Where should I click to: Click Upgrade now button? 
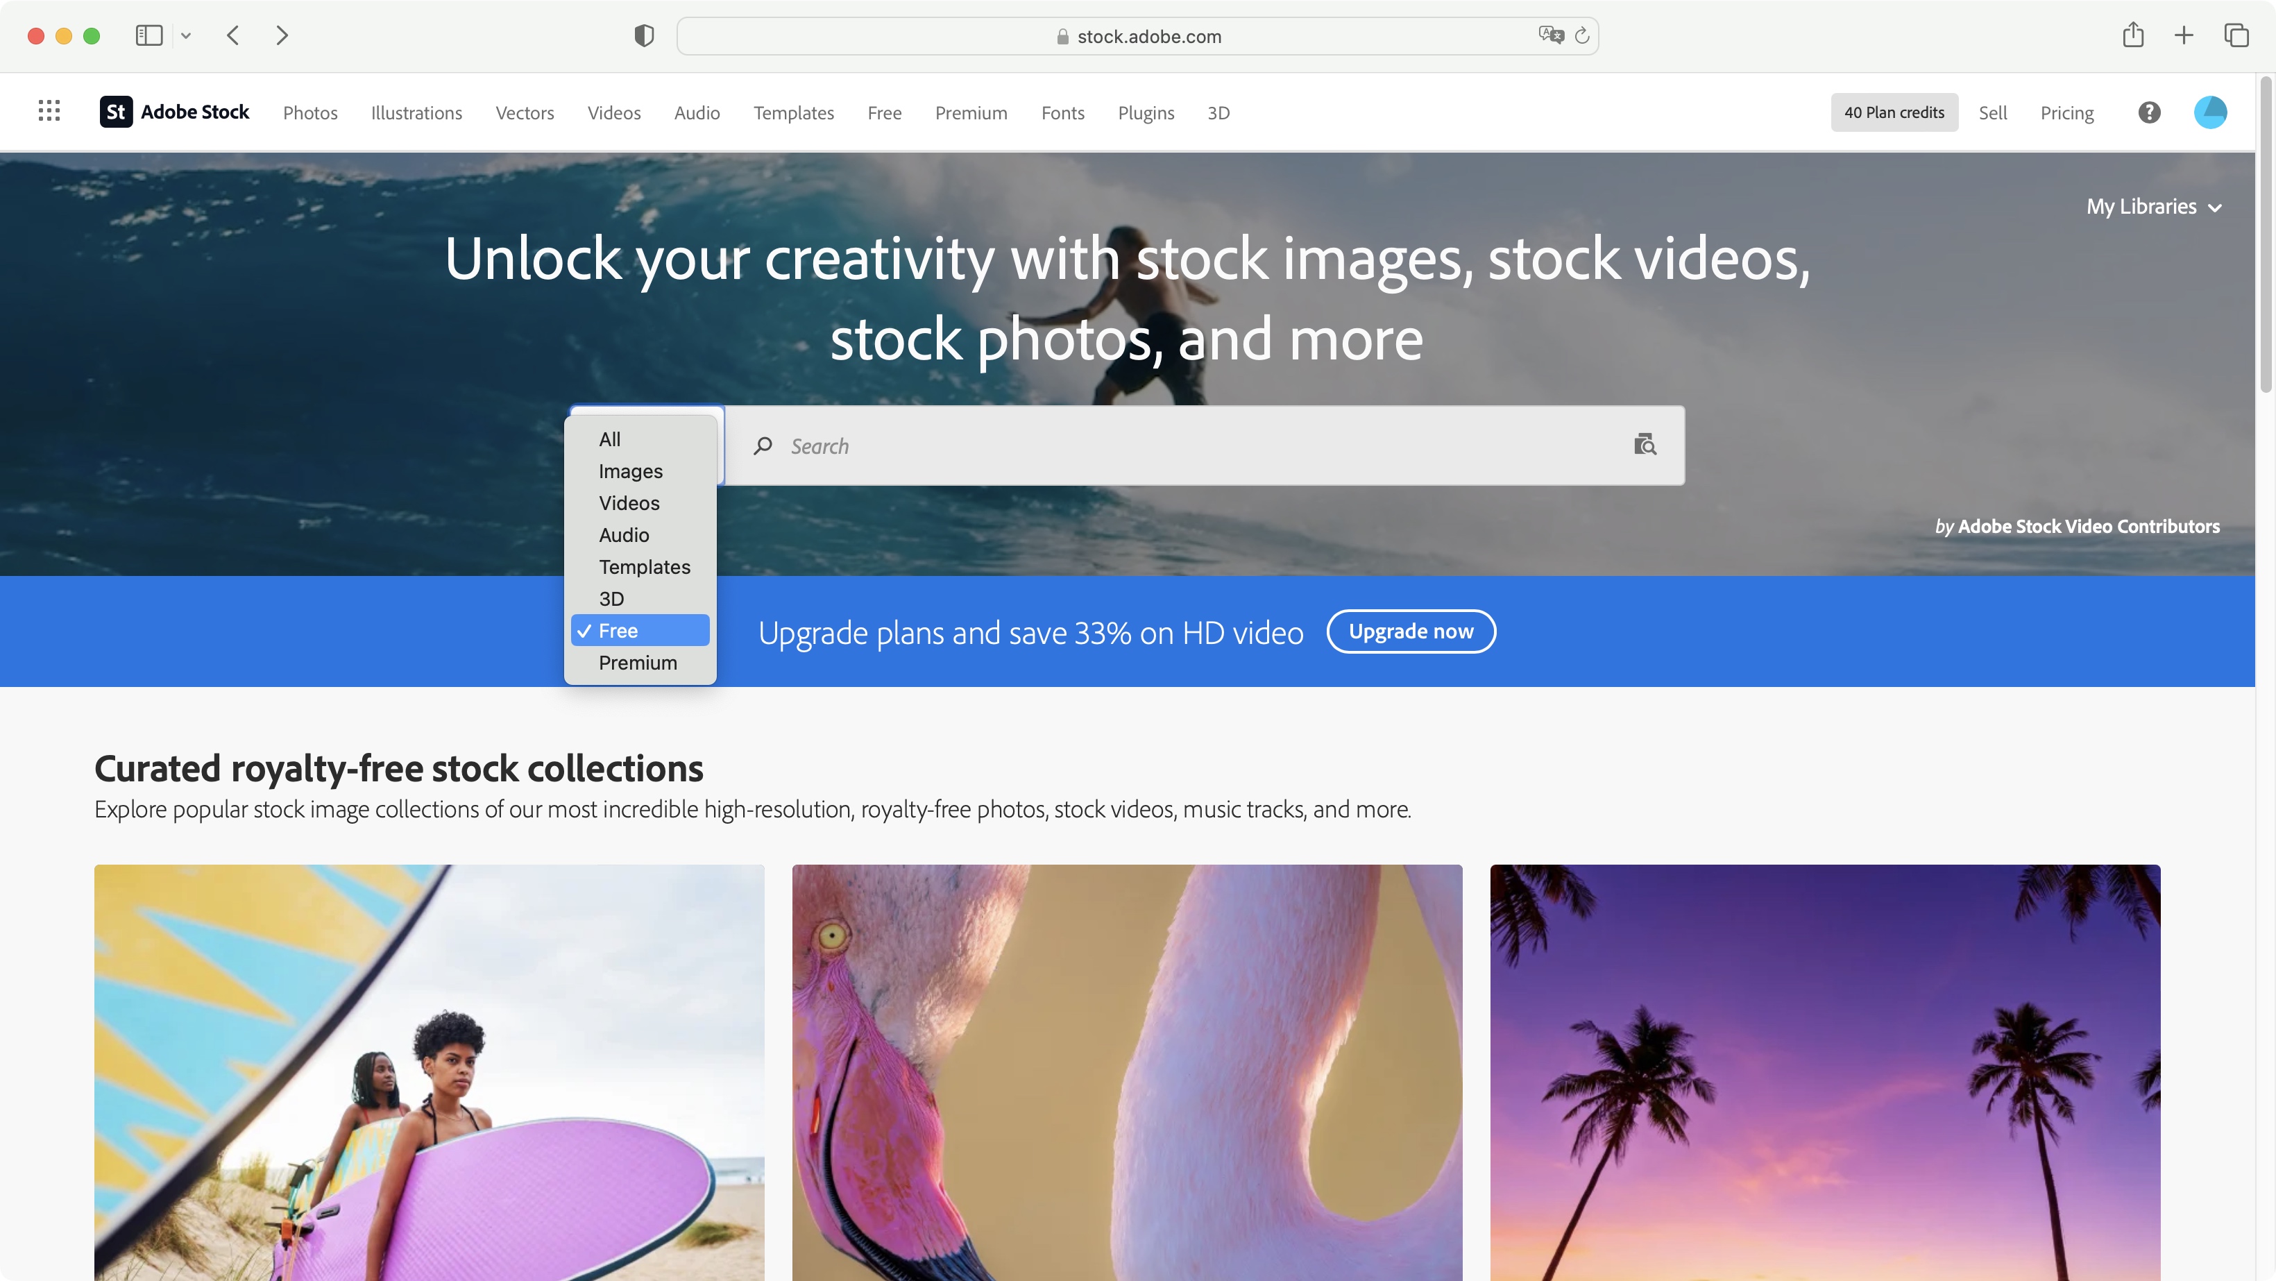[x=1410, y=630]
